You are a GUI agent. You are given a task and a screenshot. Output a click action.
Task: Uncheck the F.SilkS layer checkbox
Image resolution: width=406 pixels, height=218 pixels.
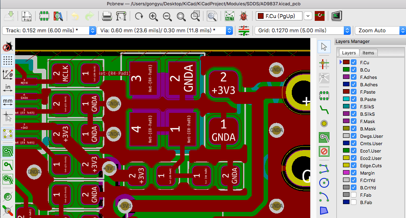click(354, 106)
